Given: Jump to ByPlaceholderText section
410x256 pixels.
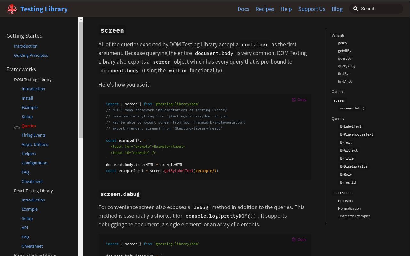Looking at the screenshot, I should [357, 134].
